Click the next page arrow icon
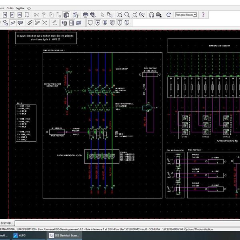240x240 pixels. coord(12,15)
